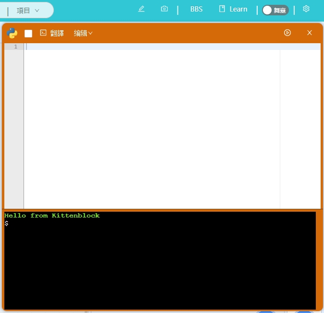Click the camera screenshot icon

(x=164, y=9)
